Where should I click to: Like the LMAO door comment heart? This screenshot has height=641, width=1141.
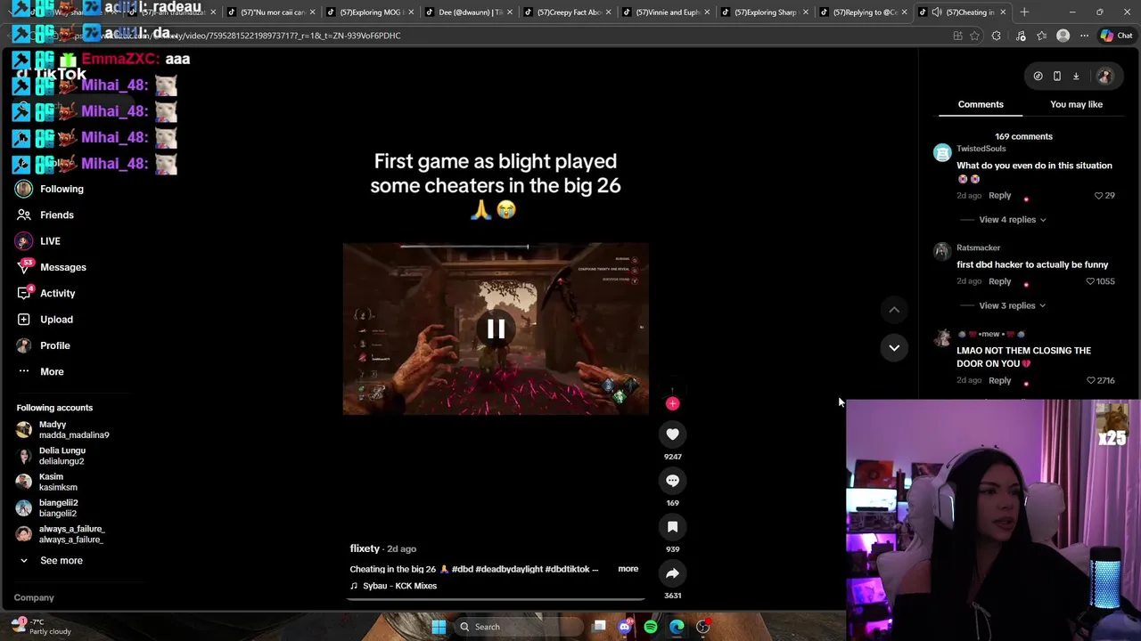pos(1091,381)
